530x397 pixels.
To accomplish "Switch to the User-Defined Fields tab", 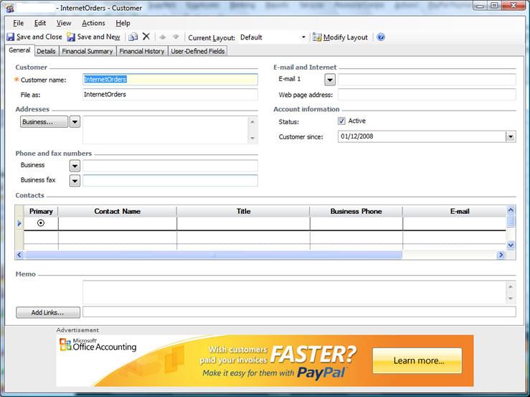I will tap(198, 51).
